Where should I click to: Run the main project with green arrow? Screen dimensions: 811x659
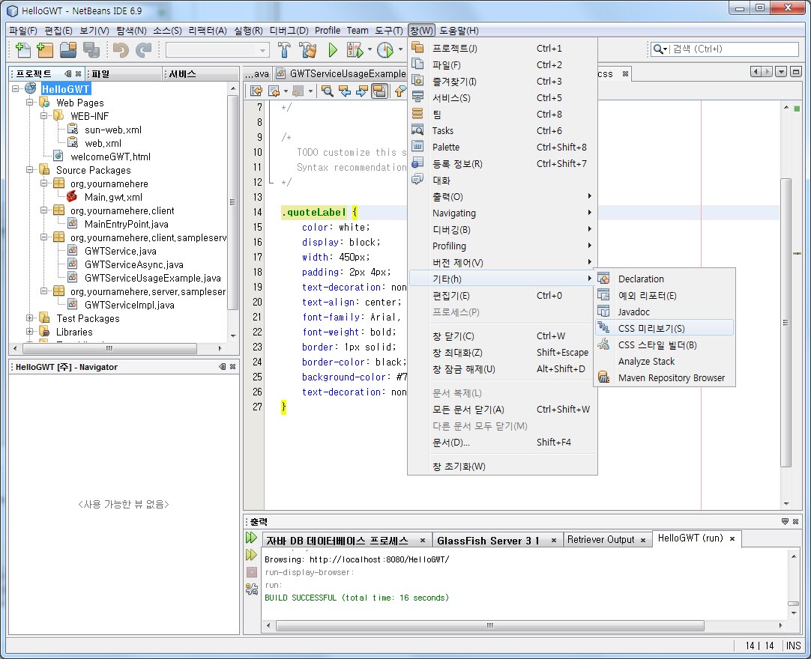pyautogui.click(x=333, y=49)
